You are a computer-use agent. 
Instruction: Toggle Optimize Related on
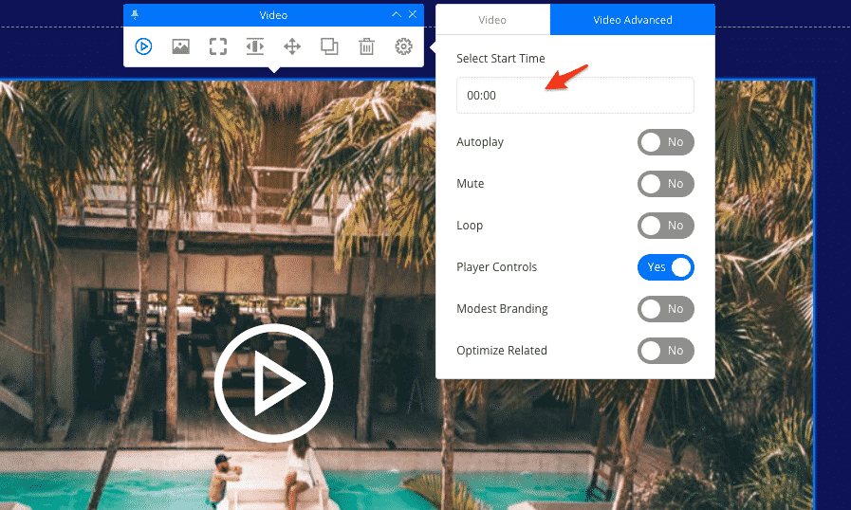(665, 351)
